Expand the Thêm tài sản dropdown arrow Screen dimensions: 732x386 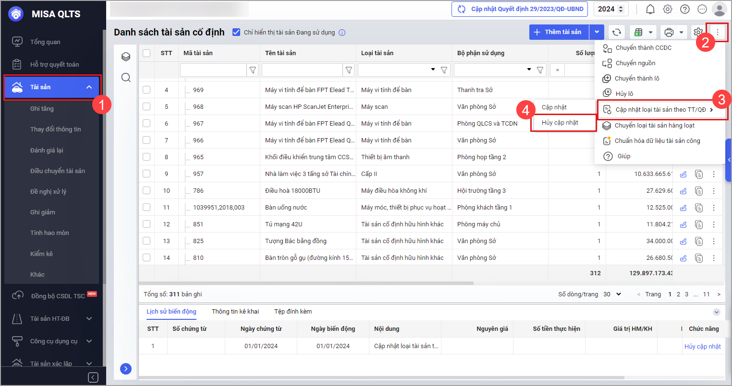[x=597, y=32]
